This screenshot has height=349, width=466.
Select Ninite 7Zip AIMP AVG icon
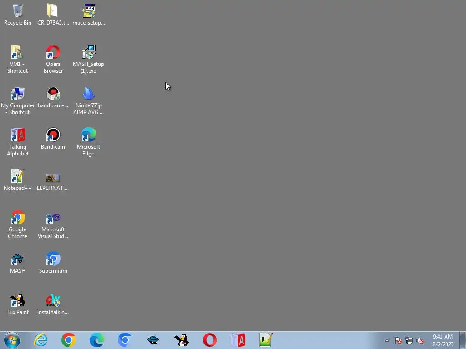(89, 100)
